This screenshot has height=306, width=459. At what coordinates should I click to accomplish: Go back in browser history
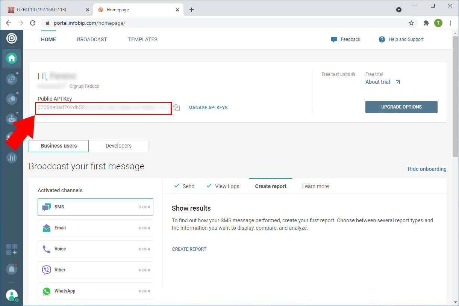[x=9, y=23]
